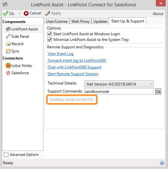The height and width of the screenshot is (169, 168).
Task: Click the Connectors heading
Action: [13, 58]
